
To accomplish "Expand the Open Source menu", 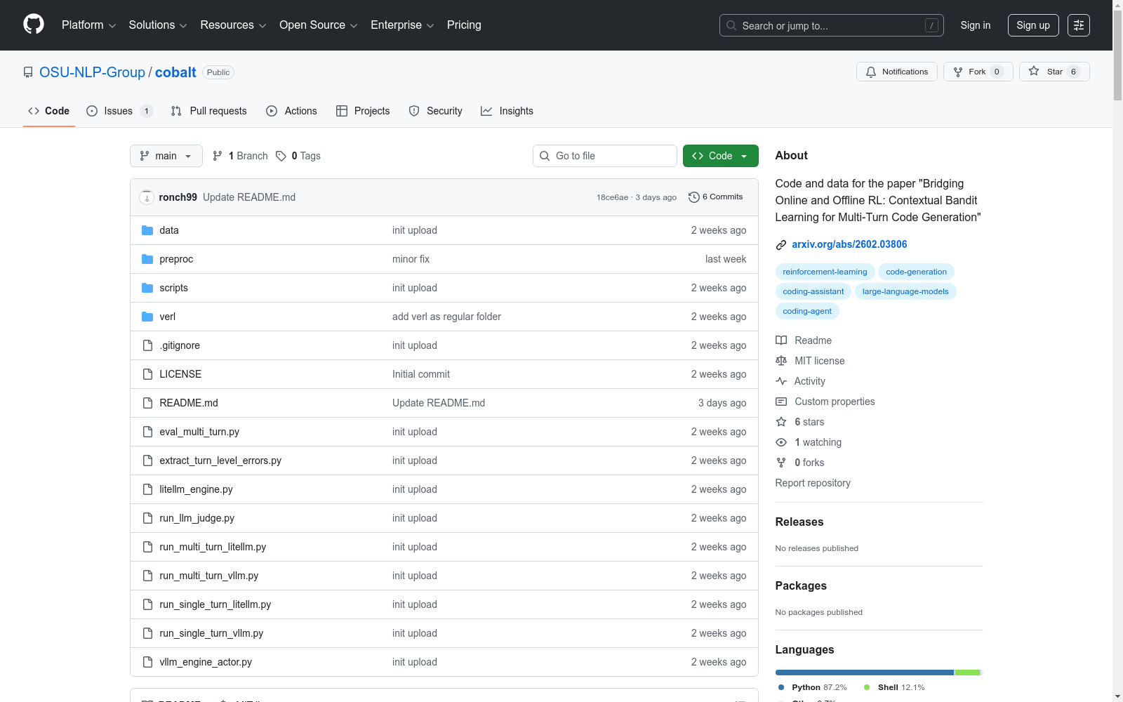I will pyautogui.click(x=319, y=25).
